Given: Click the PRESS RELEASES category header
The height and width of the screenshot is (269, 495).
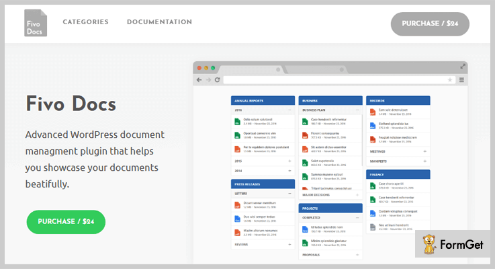Looking at the screenshot, I should 263,184.
